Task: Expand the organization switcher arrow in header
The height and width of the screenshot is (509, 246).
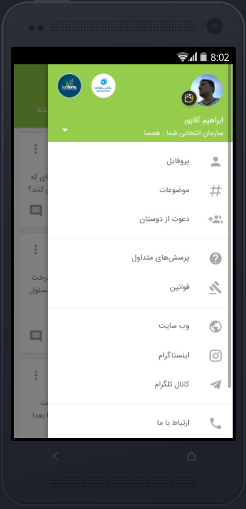Action: 65,130
